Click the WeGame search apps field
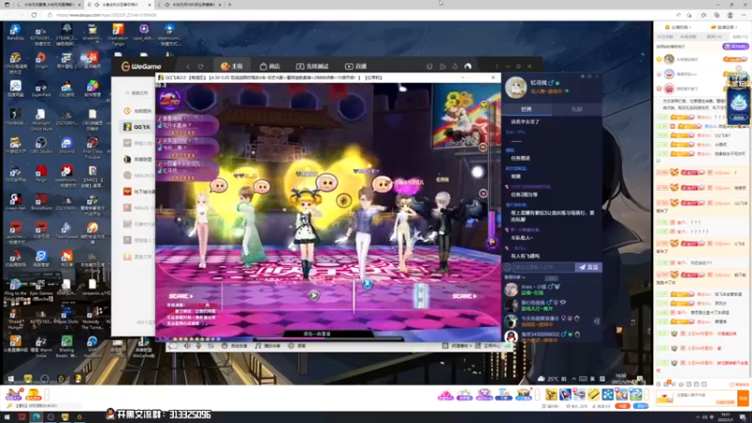Screen dimensions: 752x423 [x=137, y=93]
